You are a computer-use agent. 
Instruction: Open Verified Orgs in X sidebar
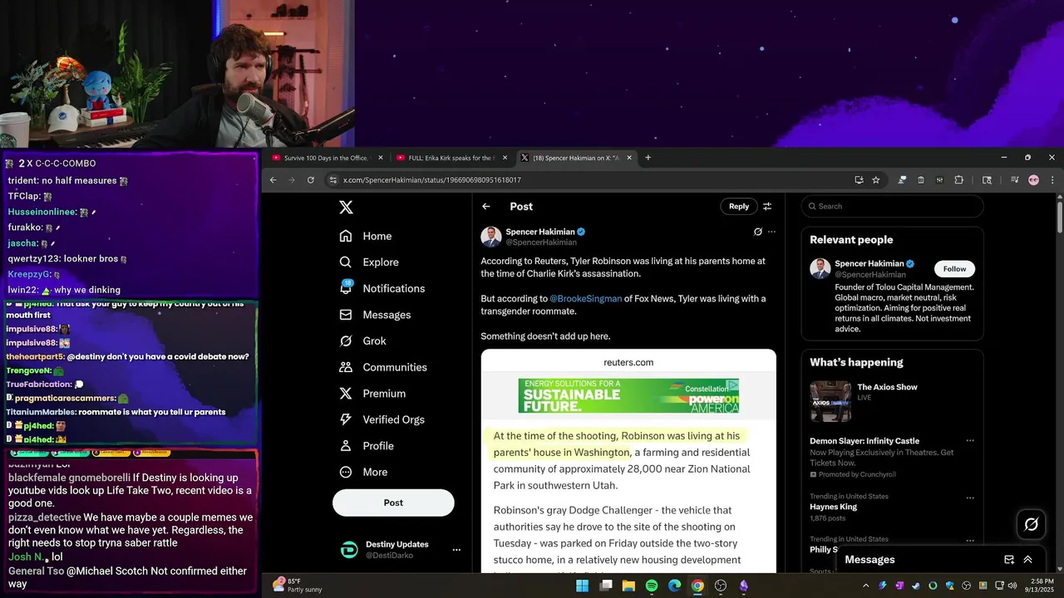382,419
